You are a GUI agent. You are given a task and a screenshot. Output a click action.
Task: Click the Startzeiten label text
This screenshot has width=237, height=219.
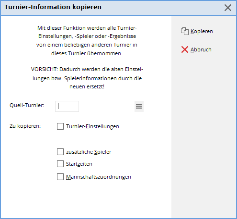(79, 164)
